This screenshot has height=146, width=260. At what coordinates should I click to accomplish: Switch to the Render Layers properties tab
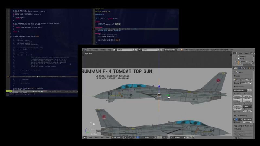(242, 68)
